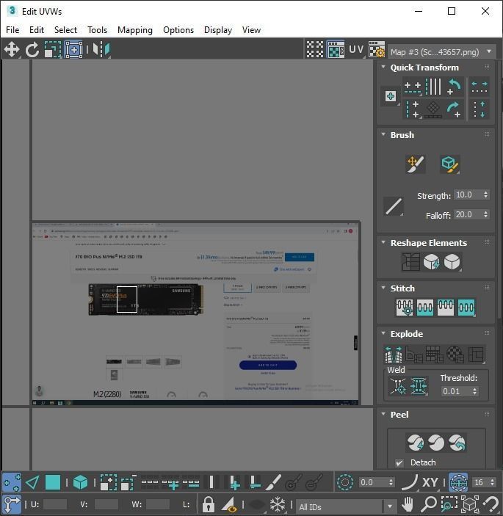Open the File menu
This screenshot has width=503, height=516.
[x=12, y=30]
